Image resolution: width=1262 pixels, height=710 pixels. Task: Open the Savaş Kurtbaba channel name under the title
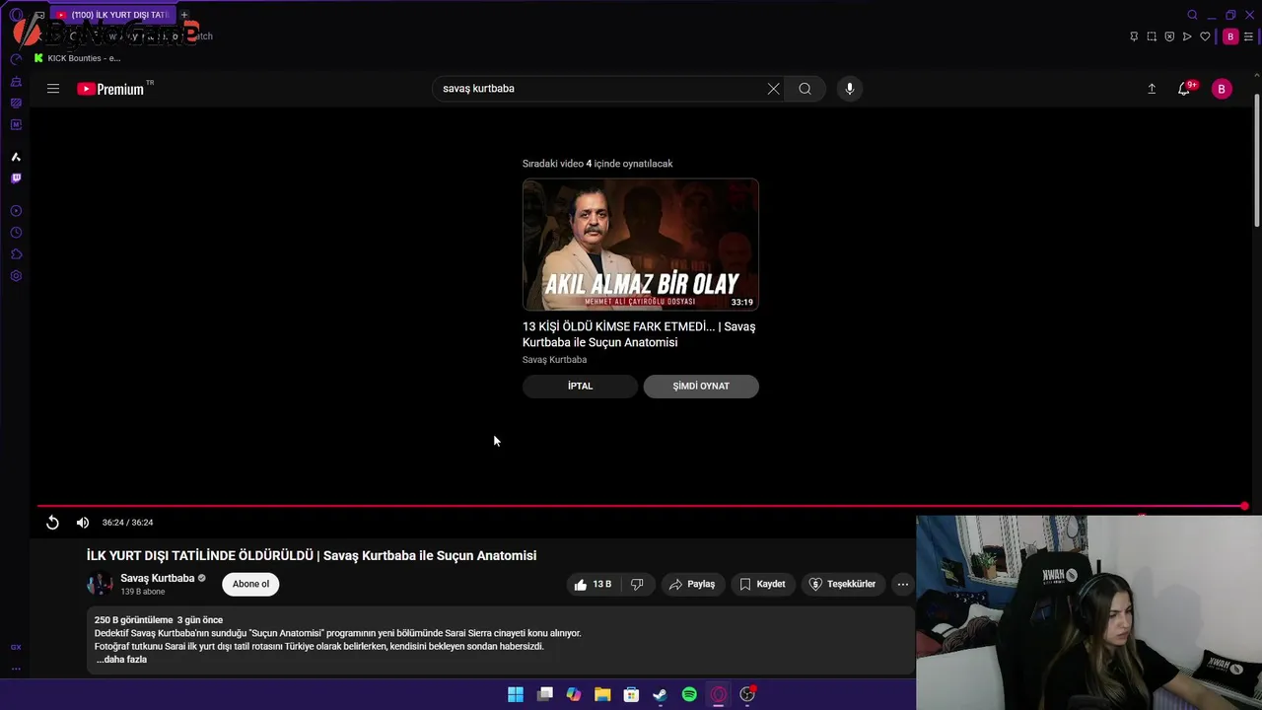point(158,579)
